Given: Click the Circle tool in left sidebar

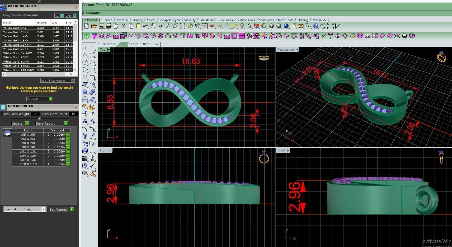Looking at the screenshot, I should pyautogui.click(x=85, y=62).
